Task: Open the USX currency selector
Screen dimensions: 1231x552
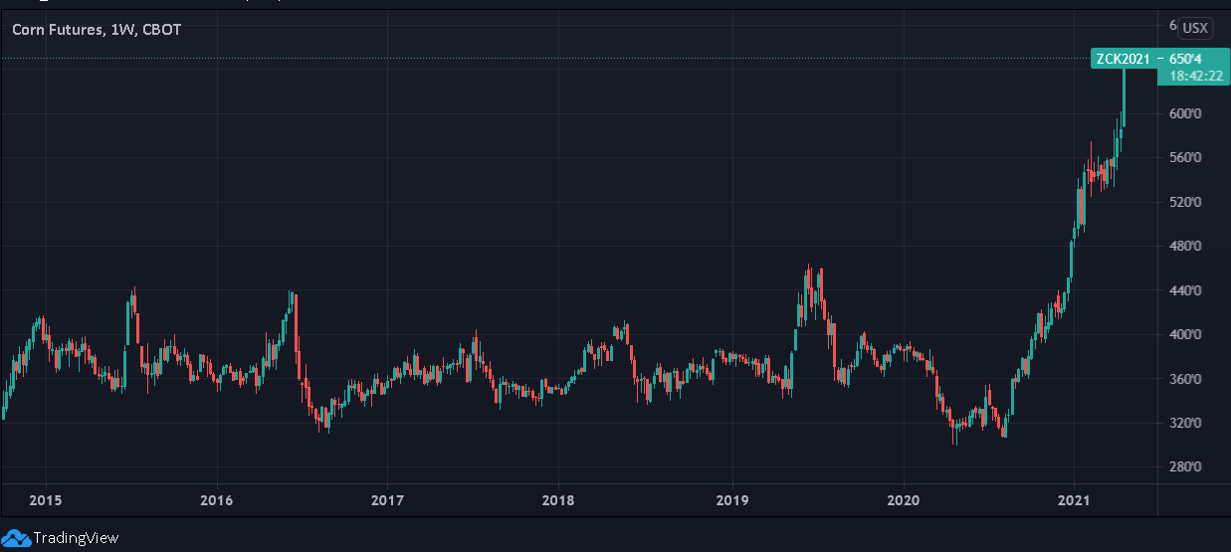Action: (x=1195, y=28)
